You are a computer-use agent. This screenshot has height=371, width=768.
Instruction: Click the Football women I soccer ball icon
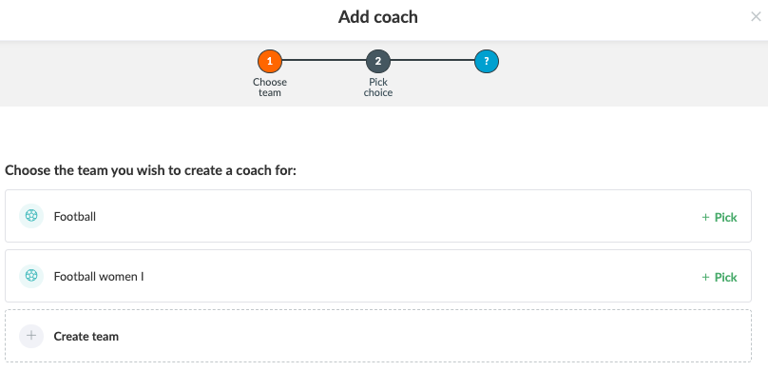click(x=31, y=276)
